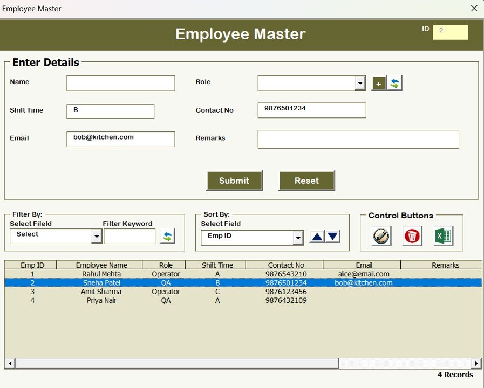Open the Role dropdown list

click(x=360, y=83)
